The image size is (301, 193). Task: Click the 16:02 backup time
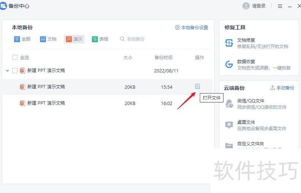coord(167,104)
